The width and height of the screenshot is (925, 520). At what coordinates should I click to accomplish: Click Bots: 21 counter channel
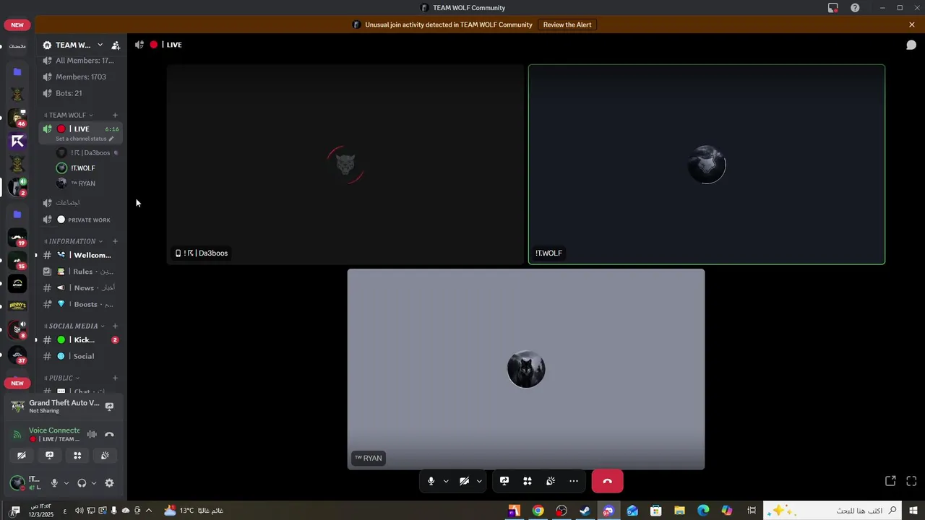pyautogui.click(x=81, y=93)
